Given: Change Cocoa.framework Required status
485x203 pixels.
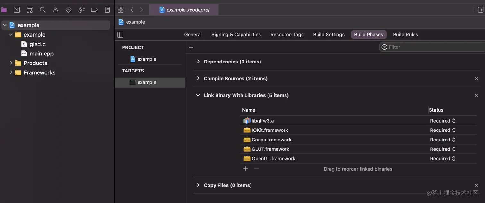Looking at the screenshot, I should pos(443,140).
